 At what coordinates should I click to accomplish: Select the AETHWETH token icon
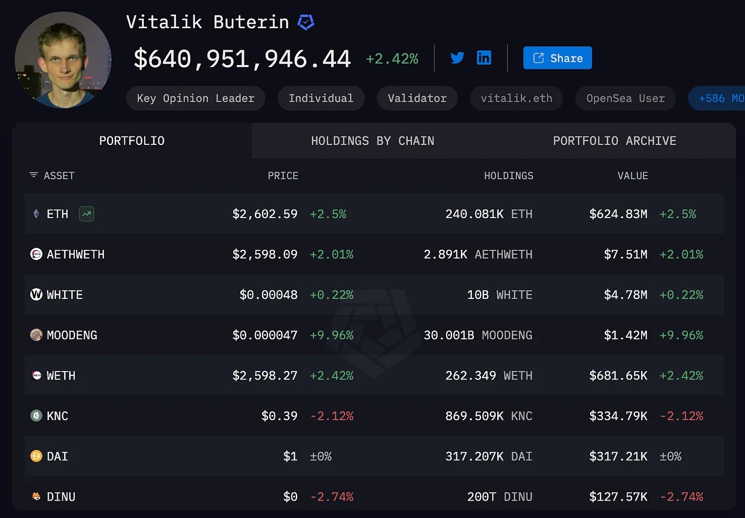point(36,254)
